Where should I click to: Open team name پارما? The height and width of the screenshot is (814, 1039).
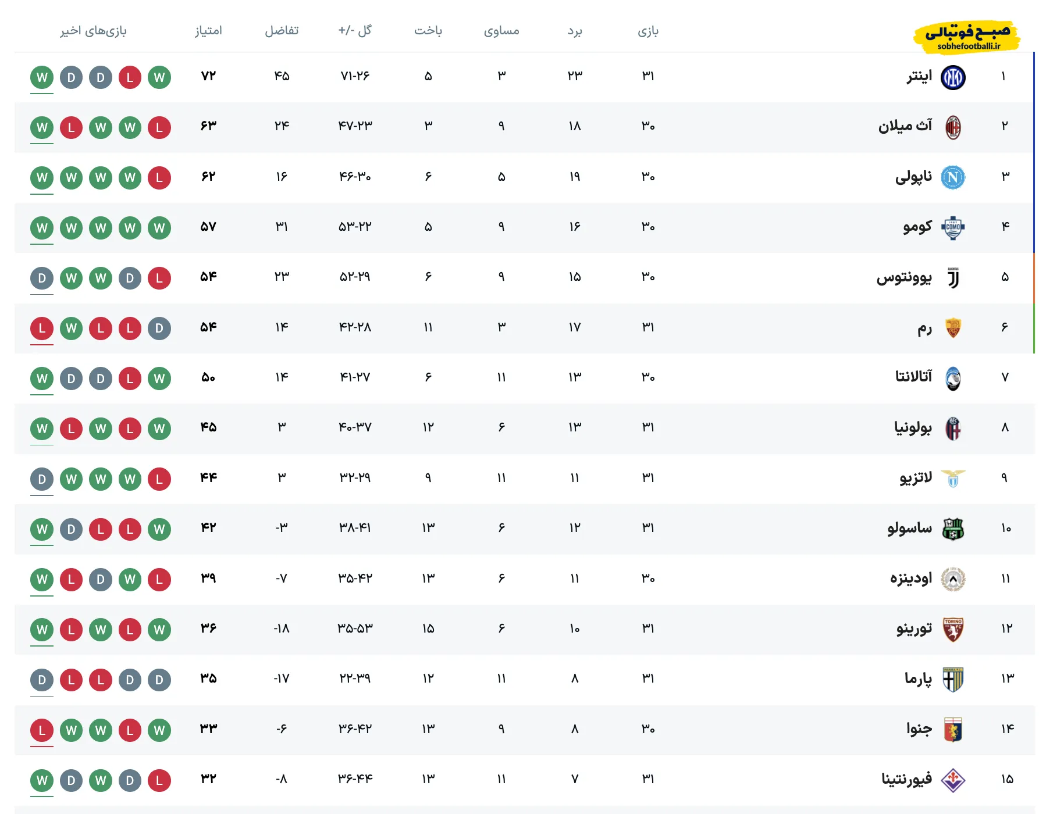[x=919, y=679]
